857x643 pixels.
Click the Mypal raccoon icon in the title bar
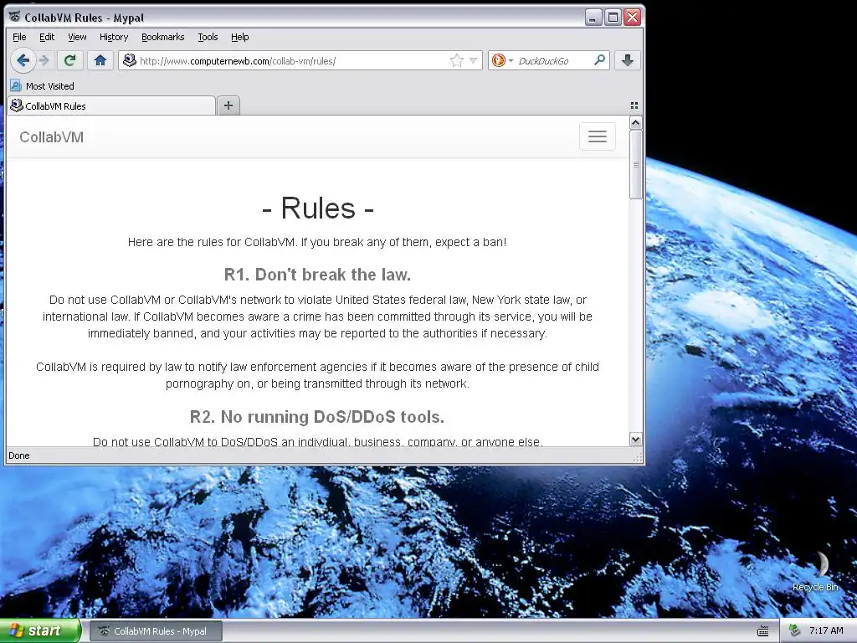(x=15, y=17)
